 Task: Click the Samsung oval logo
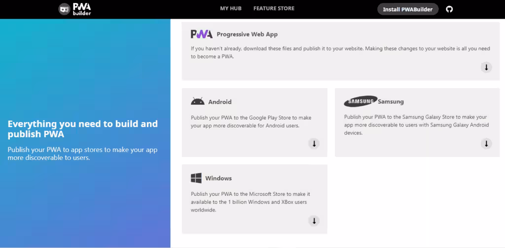pyautogui.click(x=361, y=101)
